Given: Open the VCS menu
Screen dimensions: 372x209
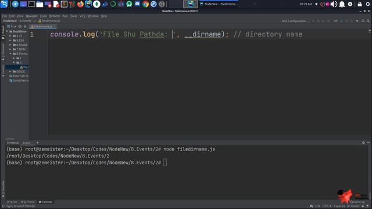Looking at the screenshot, I should tap(82, 16).
